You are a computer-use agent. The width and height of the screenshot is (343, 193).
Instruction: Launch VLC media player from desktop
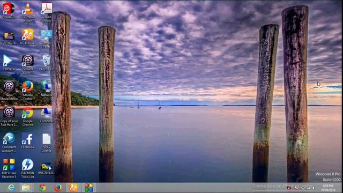28,12
